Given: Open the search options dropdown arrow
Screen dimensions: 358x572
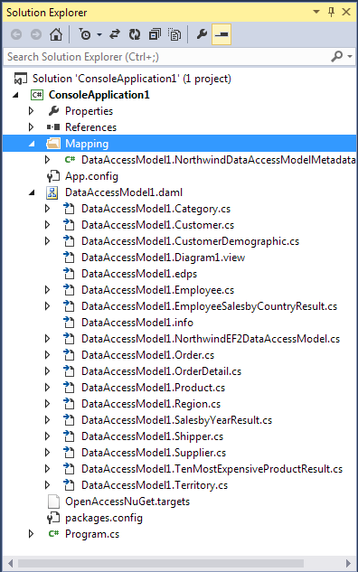Looking at the screenshot, I should pos(350,57).
